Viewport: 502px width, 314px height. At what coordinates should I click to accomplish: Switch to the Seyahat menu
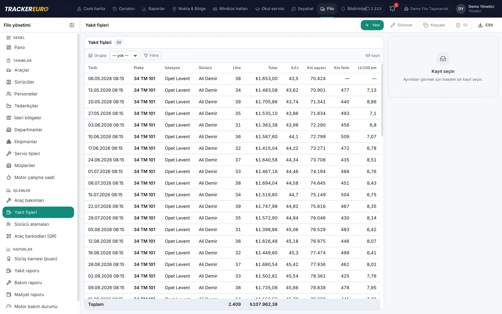302,9
